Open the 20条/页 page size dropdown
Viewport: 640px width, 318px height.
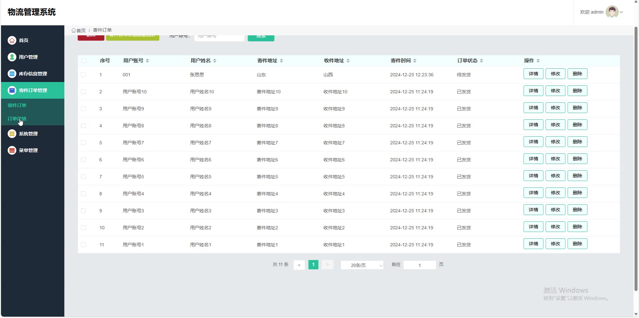point(362,265)
